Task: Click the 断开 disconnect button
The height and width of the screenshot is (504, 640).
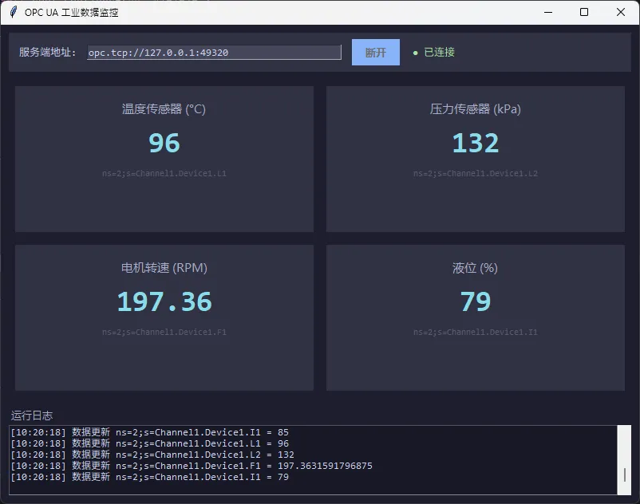Action: pos(376,52)
